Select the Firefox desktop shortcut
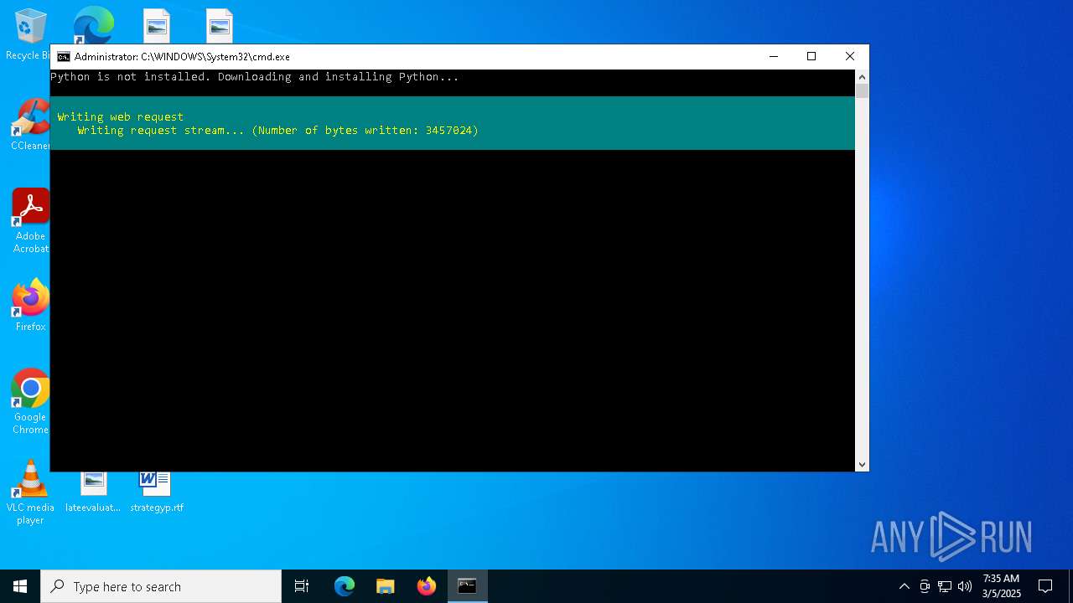Screen dimensions: 1073x603 30,305
